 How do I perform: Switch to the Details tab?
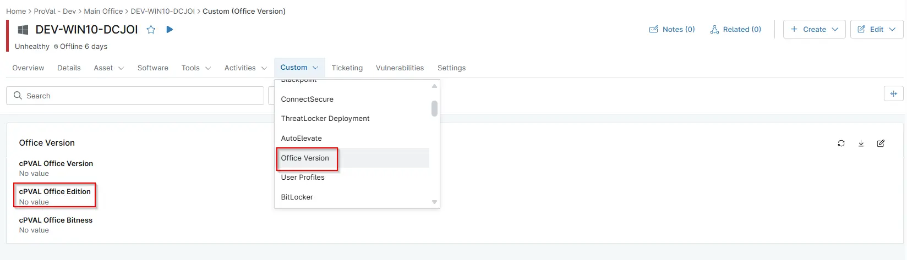[x=69, y=68]
